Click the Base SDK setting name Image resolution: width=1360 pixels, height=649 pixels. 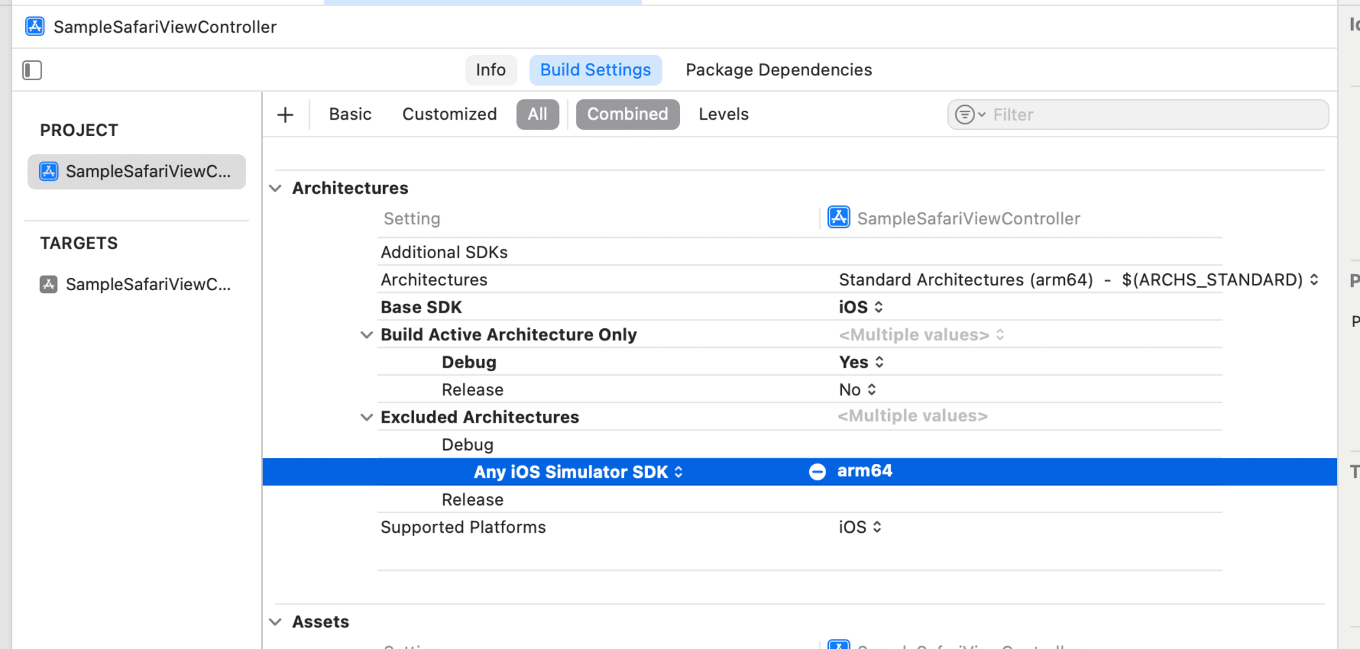pyautogui.click(x=421, y=307)
